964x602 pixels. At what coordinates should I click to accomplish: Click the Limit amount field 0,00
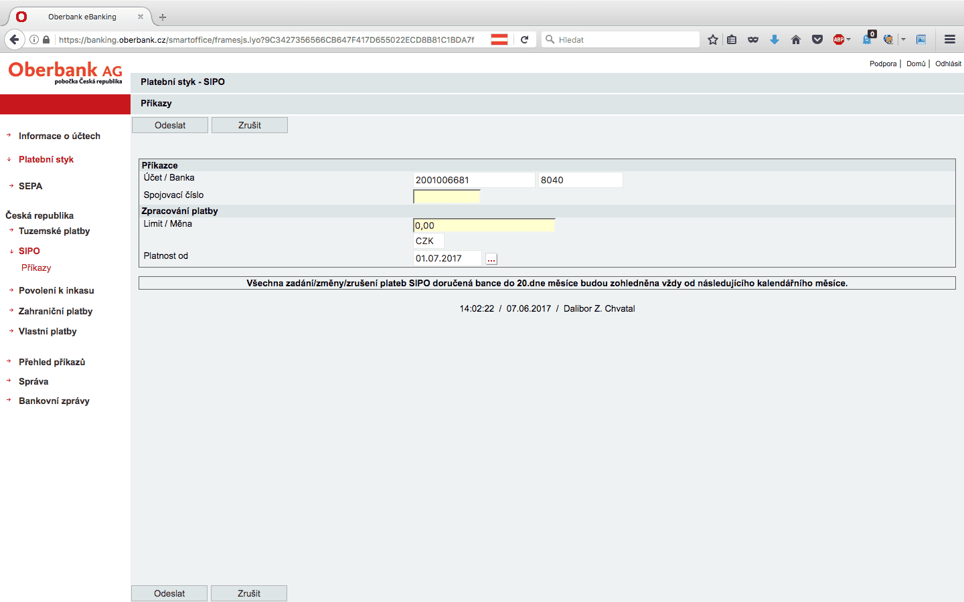tap(484, 225)
